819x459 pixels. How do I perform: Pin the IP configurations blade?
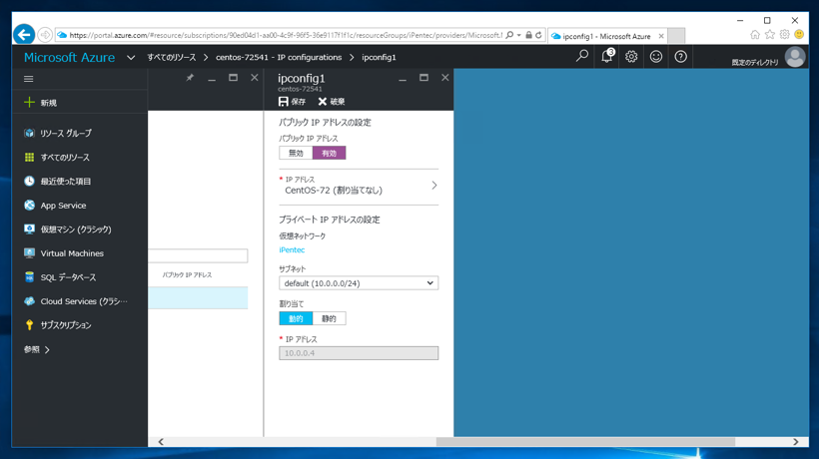pos(190,78)
